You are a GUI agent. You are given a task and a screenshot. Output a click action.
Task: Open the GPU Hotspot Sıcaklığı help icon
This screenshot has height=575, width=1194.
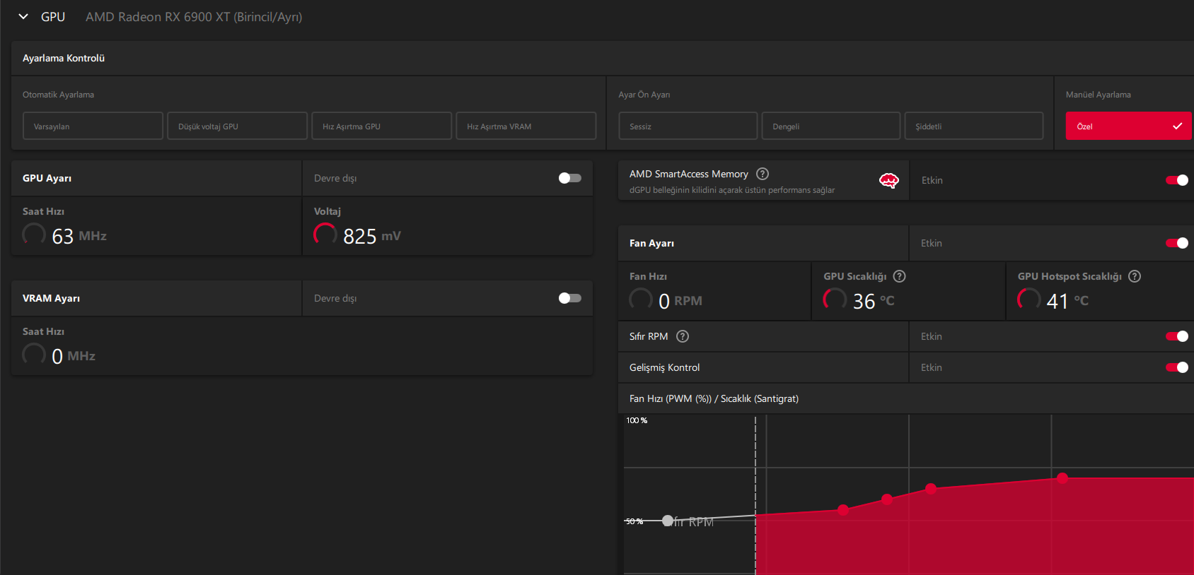pos(1135,276)
